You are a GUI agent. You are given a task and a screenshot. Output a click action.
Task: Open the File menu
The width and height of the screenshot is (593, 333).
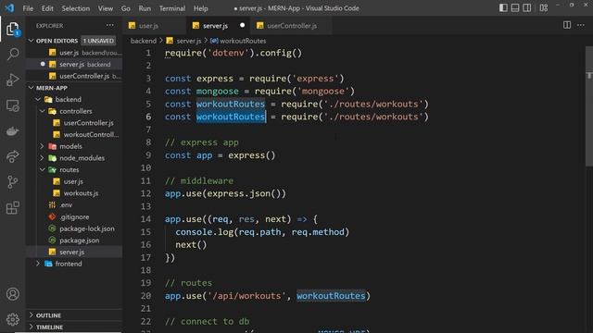click(28, 8)
